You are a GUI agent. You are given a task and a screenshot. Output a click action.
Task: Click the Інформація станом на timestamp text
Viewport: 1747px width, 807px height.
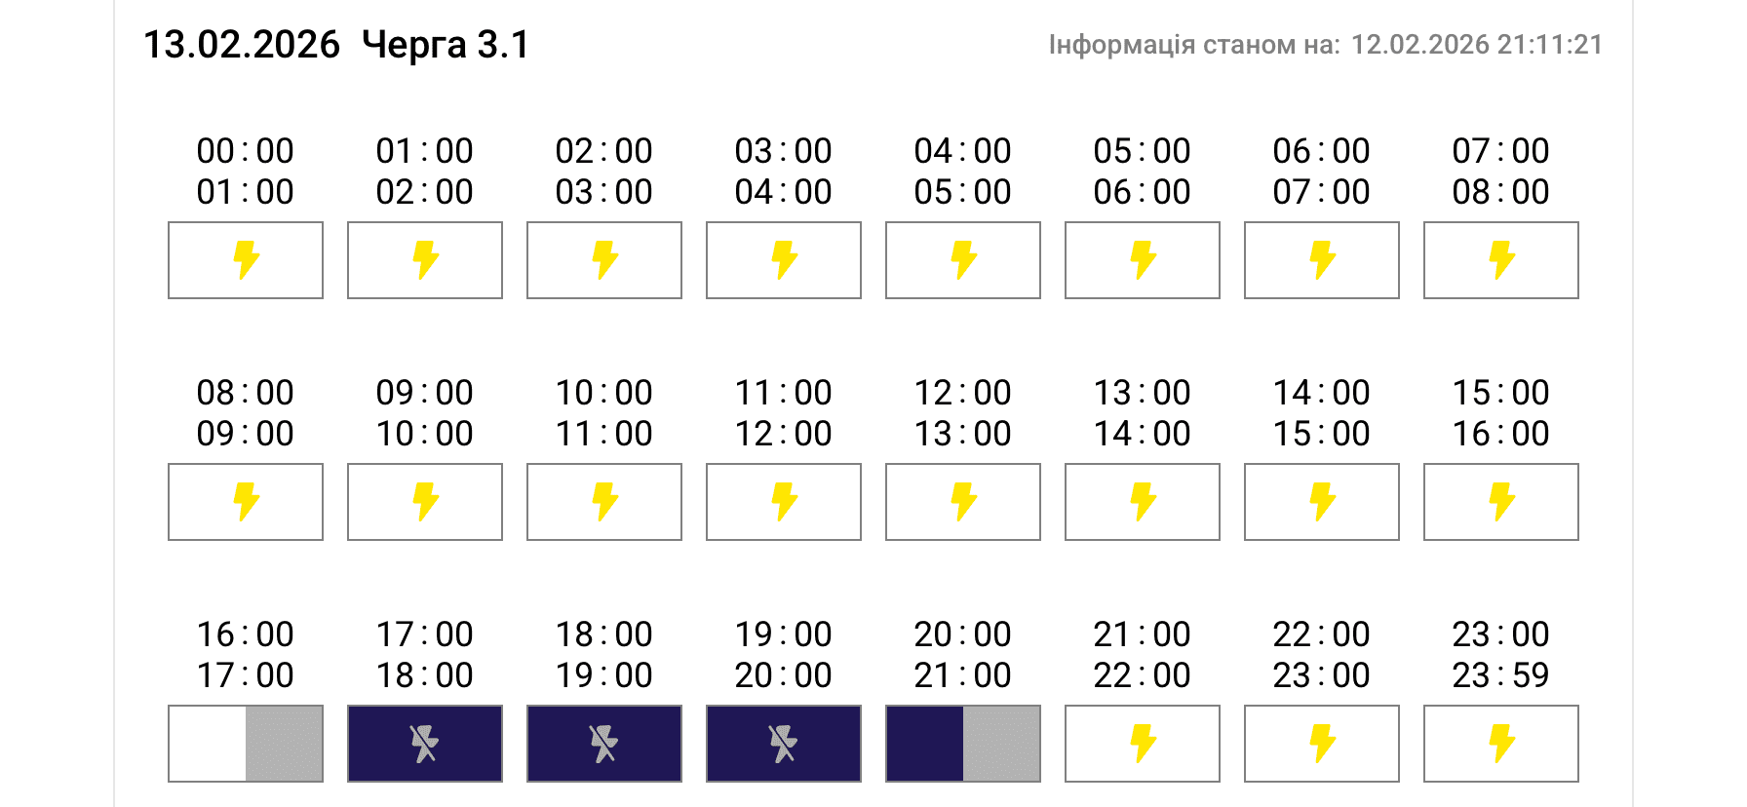click(1325, 45)
